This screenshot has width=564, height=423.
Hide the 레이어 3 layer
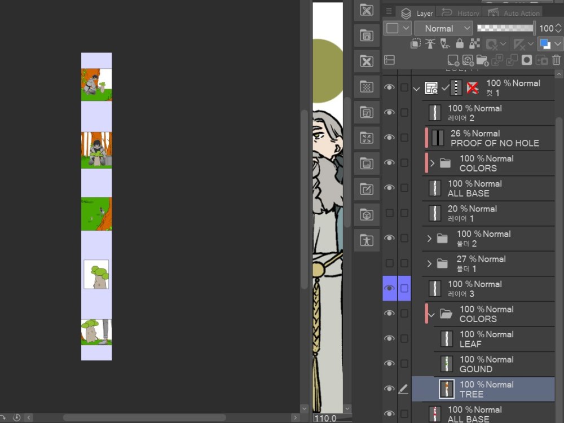pyautogui.click(x=389, y=288)
